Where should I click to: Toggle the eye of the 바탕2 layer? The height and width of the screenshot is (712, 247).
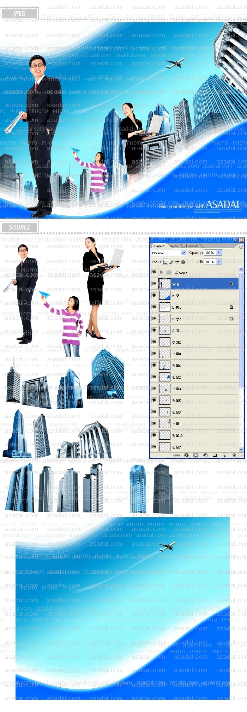pyautogui.click(x=154, y=319)
